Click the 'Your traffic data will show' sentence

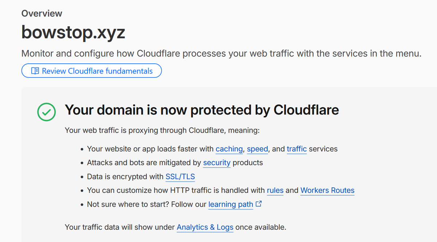coord(176,227)
